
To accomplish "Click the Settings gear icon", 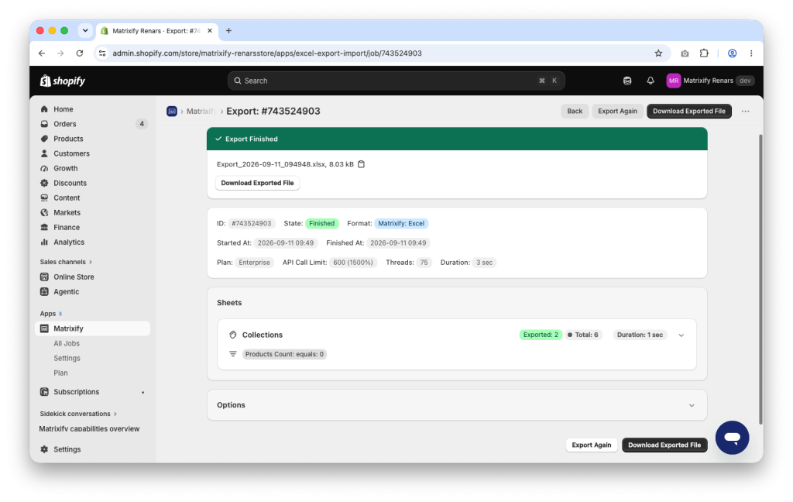I will coord(44,449).
